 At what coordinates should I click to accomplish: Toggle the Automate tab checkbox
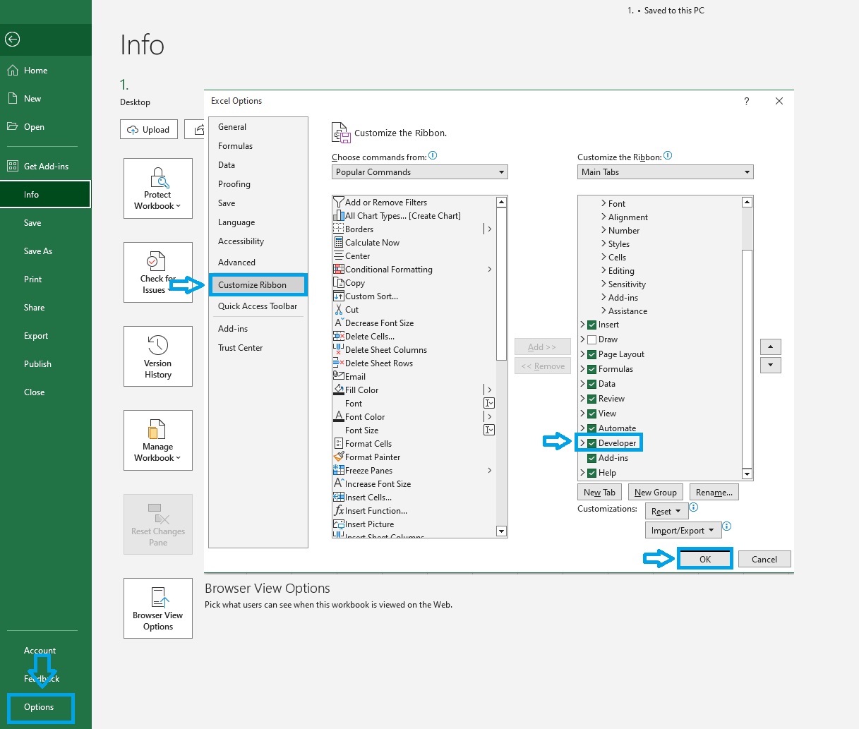[x=592, y=428]
